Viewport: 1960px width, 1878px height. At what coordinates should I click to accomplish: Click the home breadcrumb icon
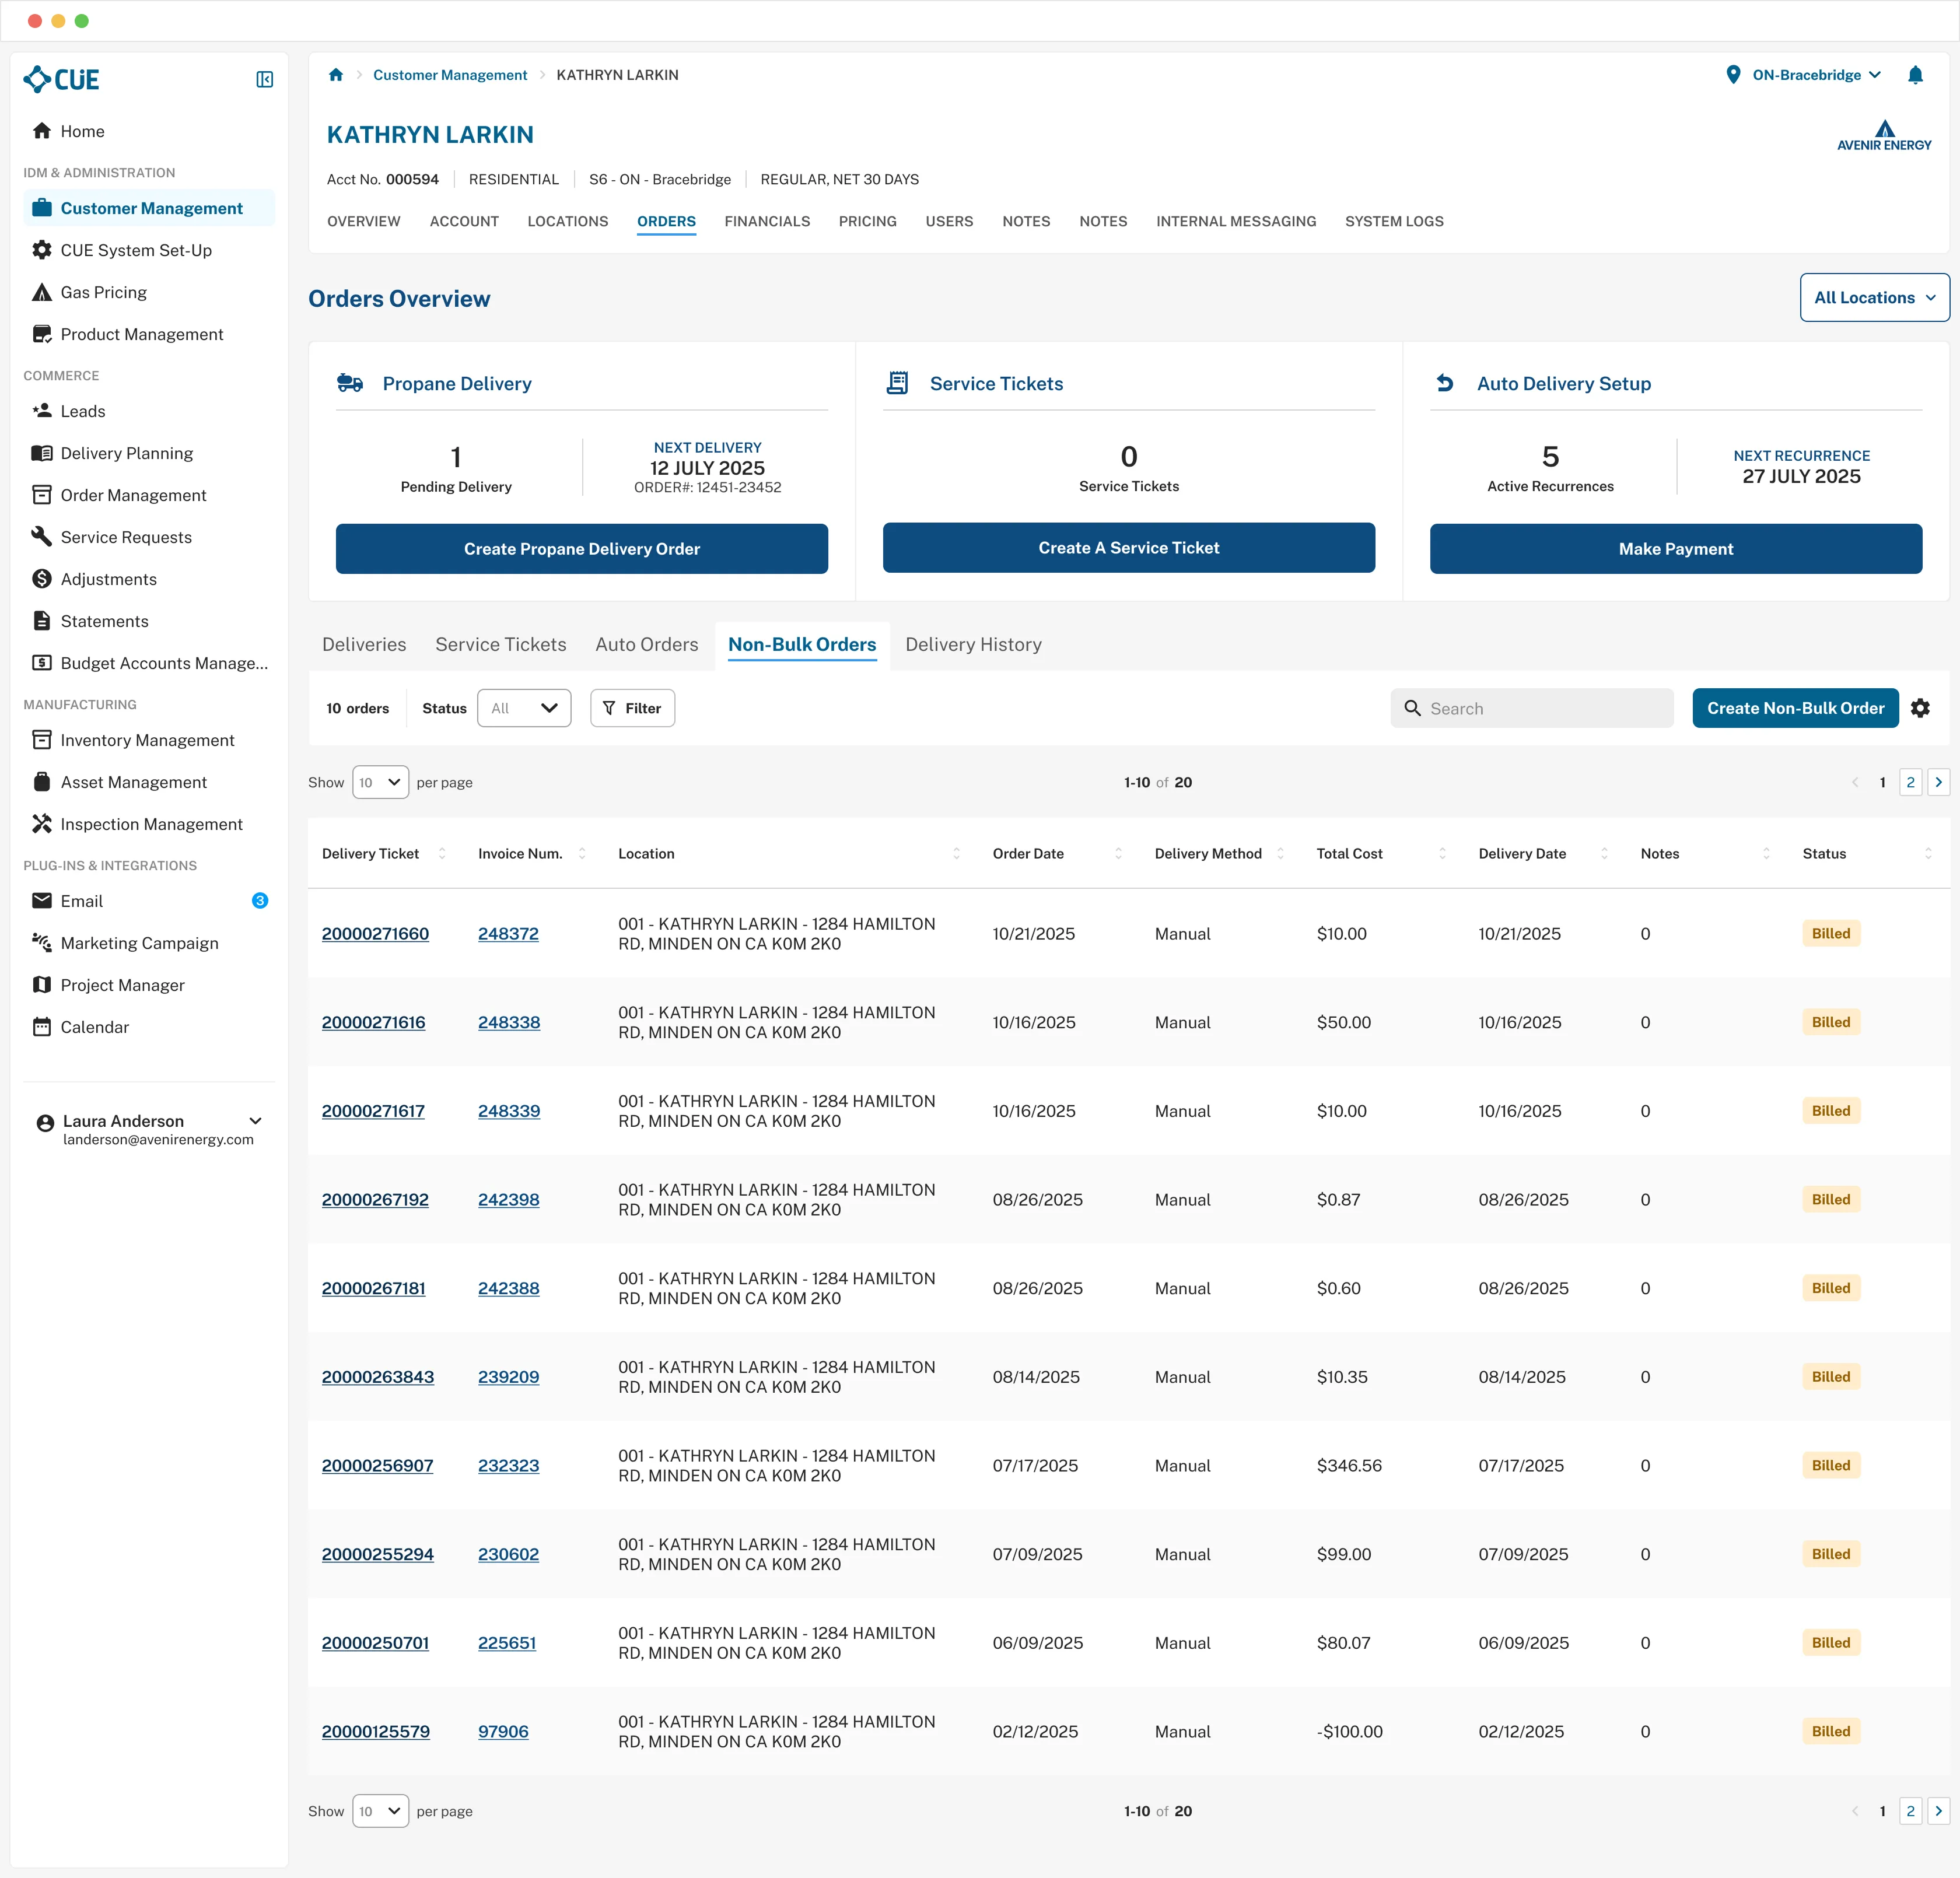336,75
